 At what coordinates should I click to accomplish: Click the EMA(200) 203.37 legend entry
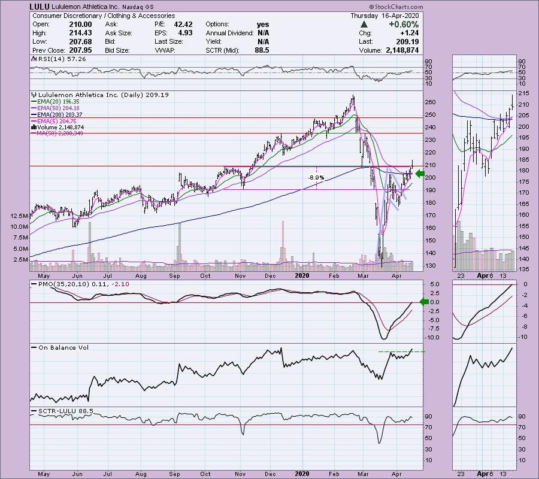(x=57, y=115)
